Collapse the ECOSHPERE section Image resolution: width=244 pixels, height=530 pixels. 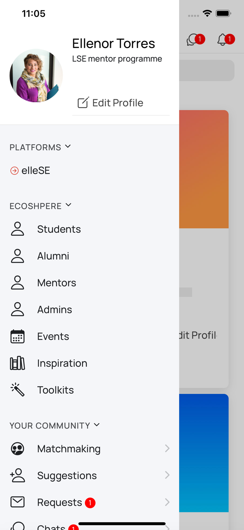68,205
